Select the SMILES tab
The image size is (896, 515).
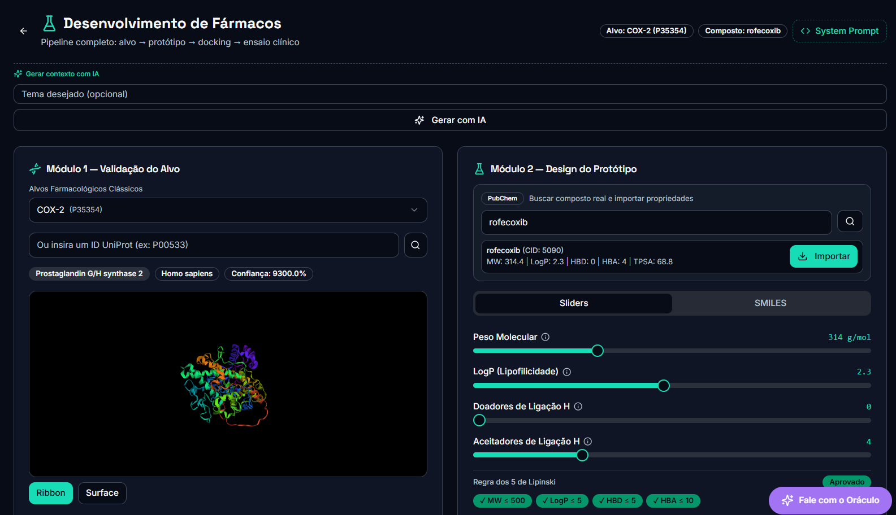[x=771, y=303]
